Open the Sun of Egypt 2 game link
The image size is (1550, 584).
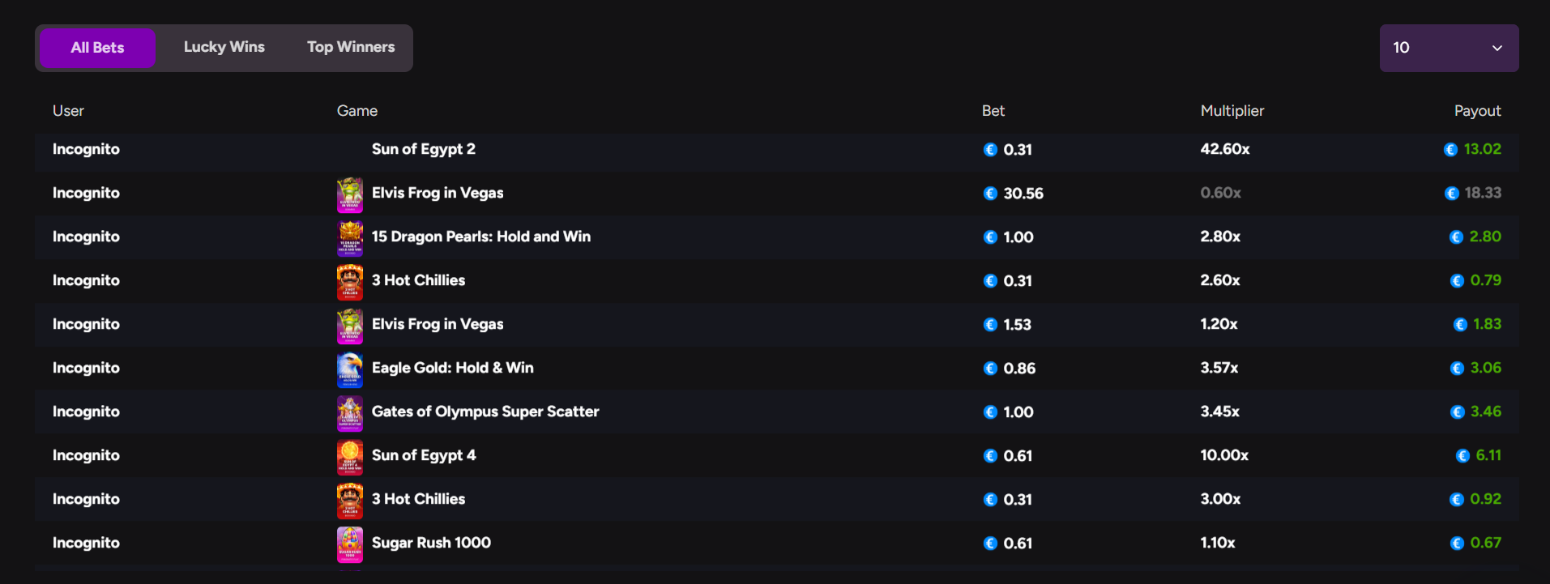(x=423, y=149)
